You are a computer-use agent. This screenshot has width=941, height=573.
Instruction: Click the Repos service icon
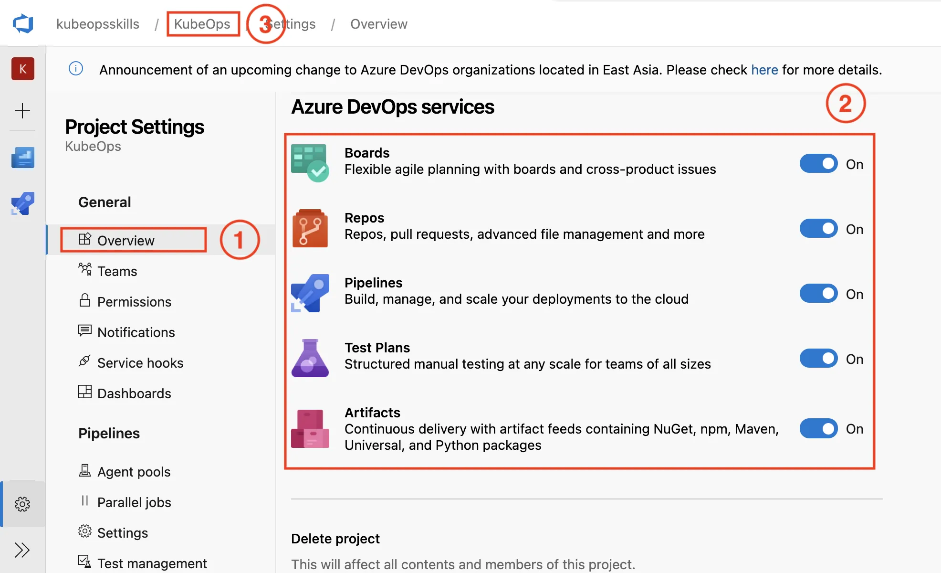pyautogui.click(x=310, y=228)
